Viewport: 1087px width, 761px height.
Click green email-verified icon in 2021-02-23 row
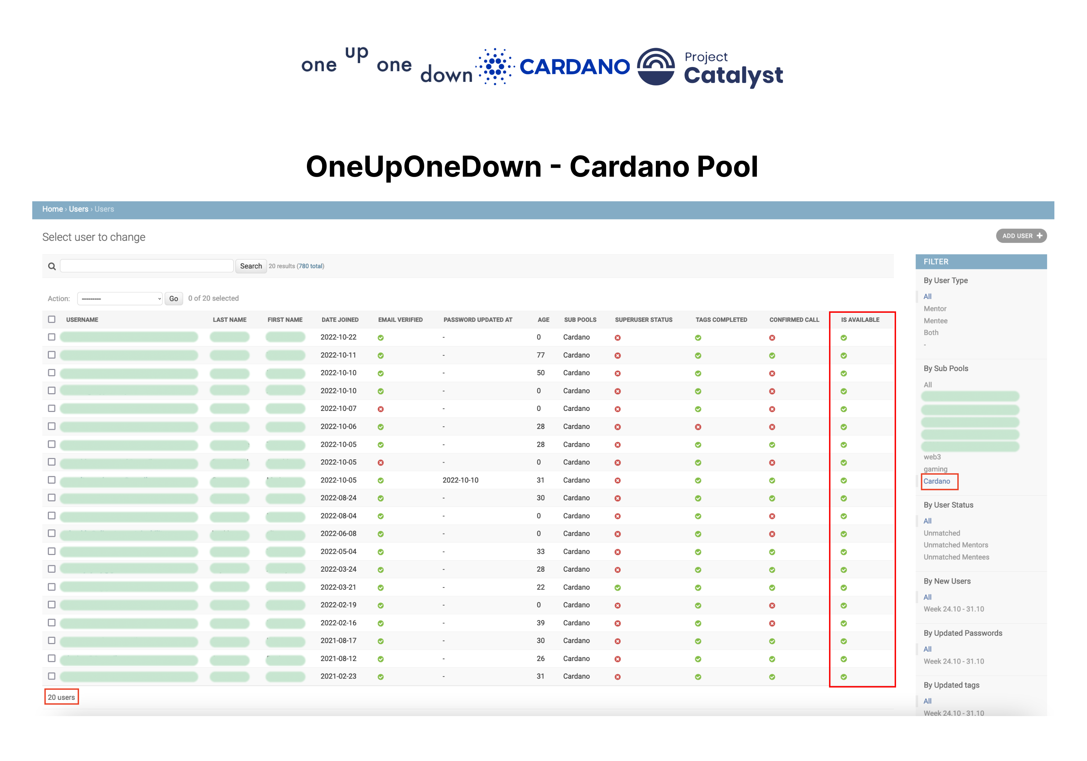pos(381,677)
